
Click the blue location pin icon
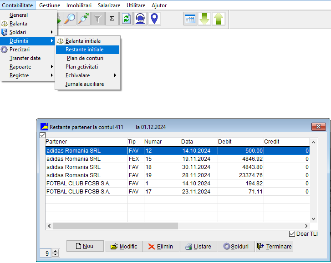coord(154,19)
